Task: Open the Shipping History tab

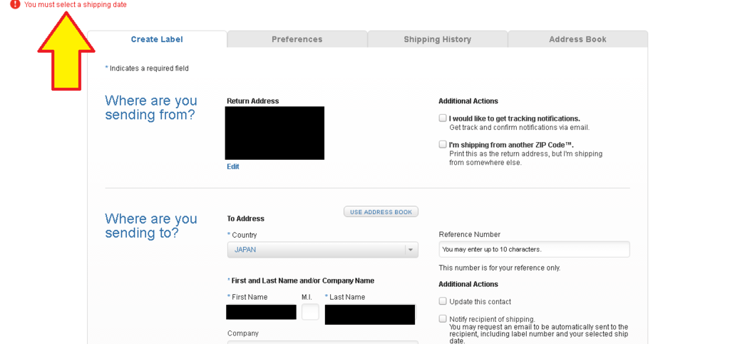Action: tap(438, 39)
